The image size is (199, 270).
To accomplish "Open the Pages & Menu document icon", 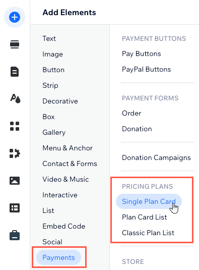I will click(15, 72).
